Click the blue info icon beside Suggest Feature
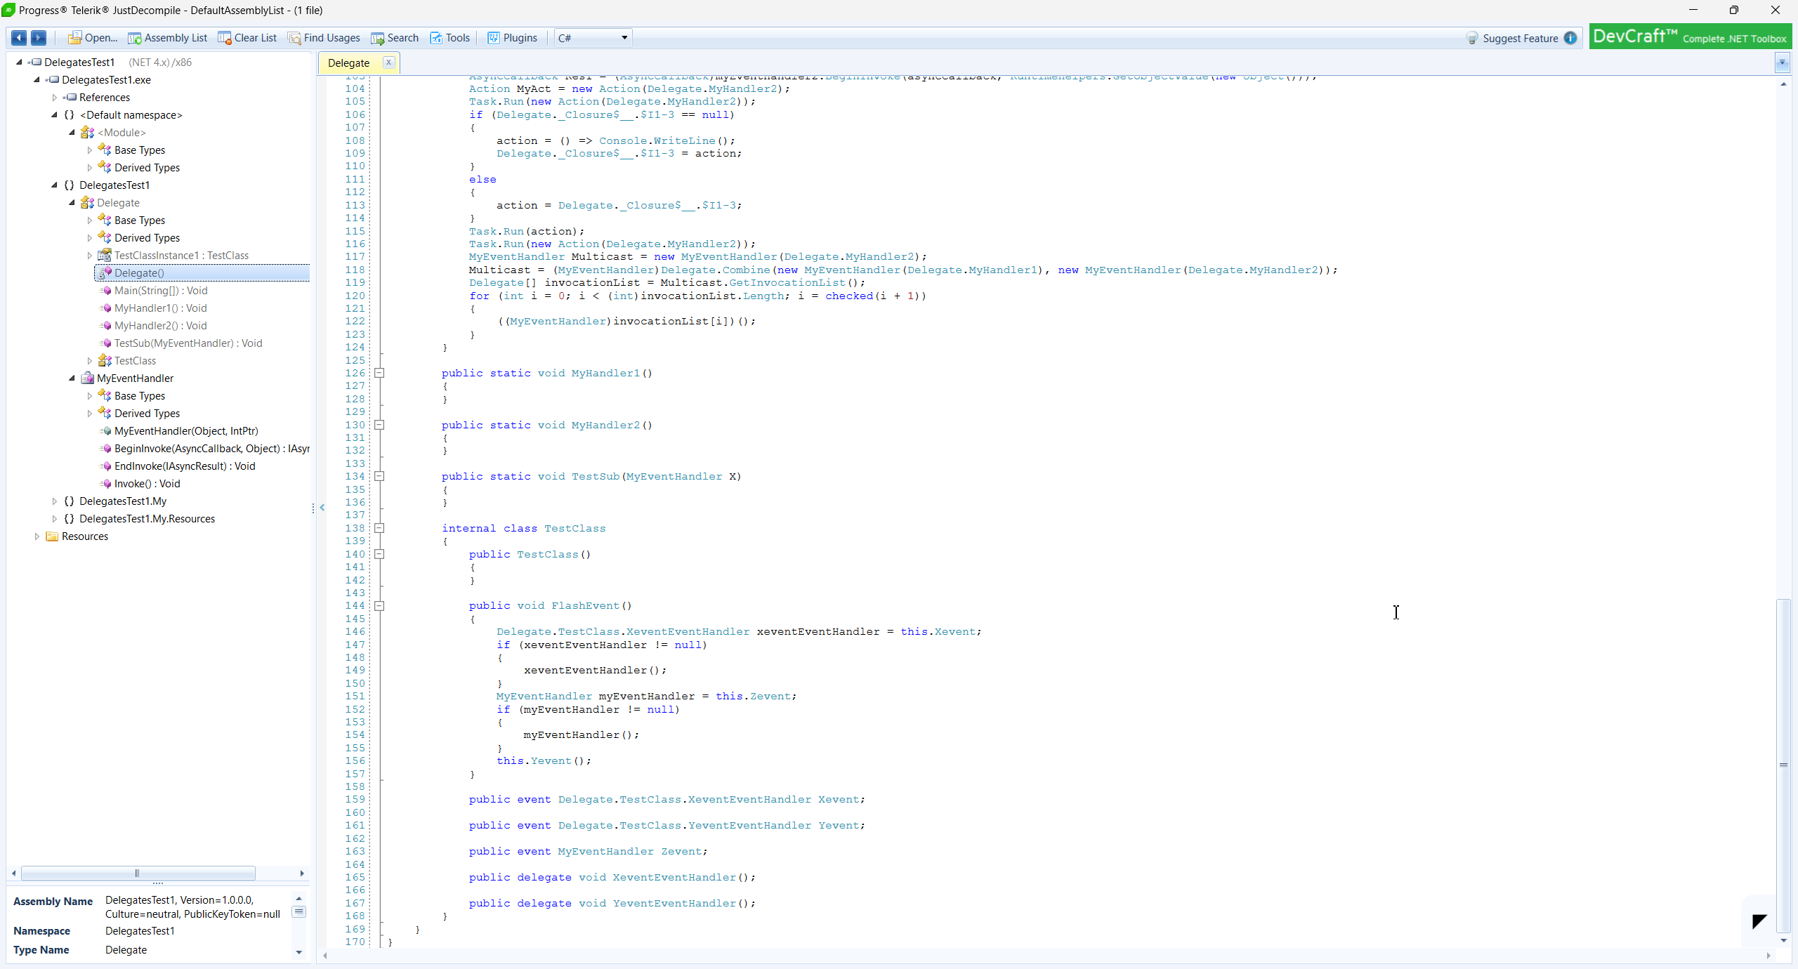Viewport: 1798px width, 969px height. point(1570,39)
